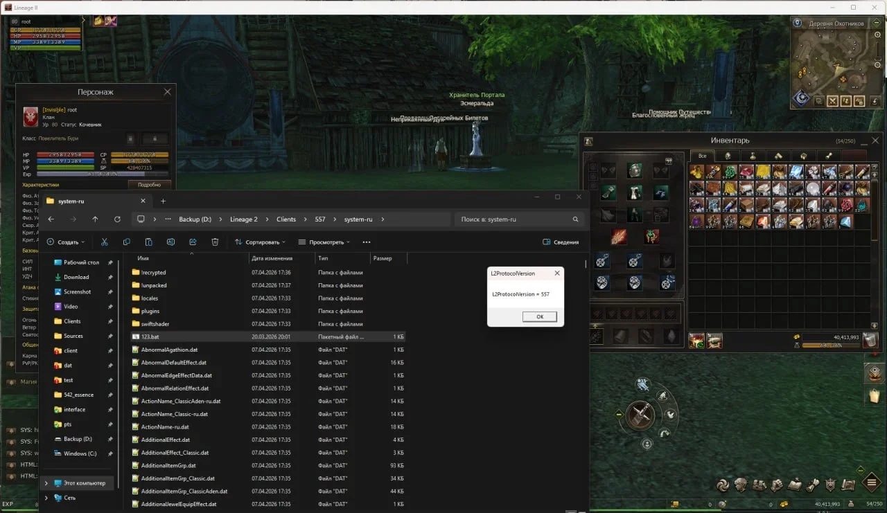887x513 pixels.
Task: Toggle the Сведения details pane
Action: 561,242
